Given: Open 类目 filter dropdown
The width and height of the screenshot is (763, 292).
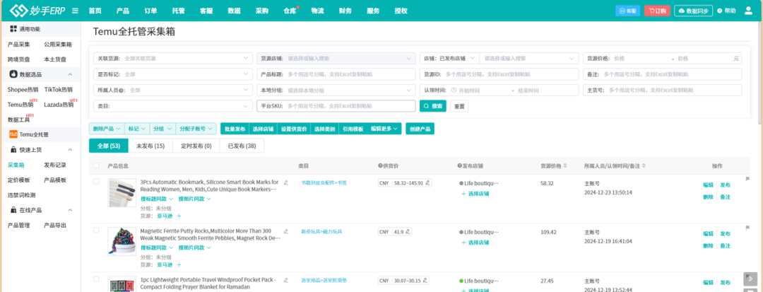Looking at the screenshot, I should tap(172, 106).
